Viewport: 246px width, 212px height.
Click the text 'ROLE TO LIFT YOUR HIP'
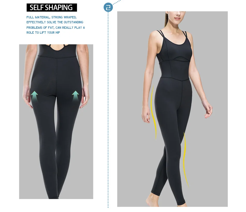(43, 32)
